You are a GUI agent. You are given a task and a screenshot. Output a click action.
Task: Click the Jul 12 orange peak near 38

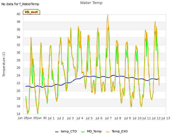coord(155,22)
